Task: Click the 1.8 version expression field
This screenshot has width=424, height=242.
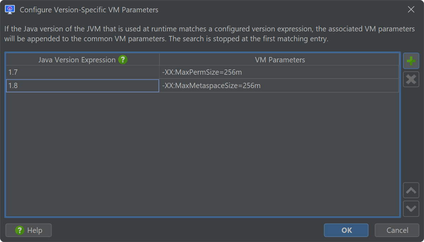Action: pyautogui.click(x=83, y=86)
